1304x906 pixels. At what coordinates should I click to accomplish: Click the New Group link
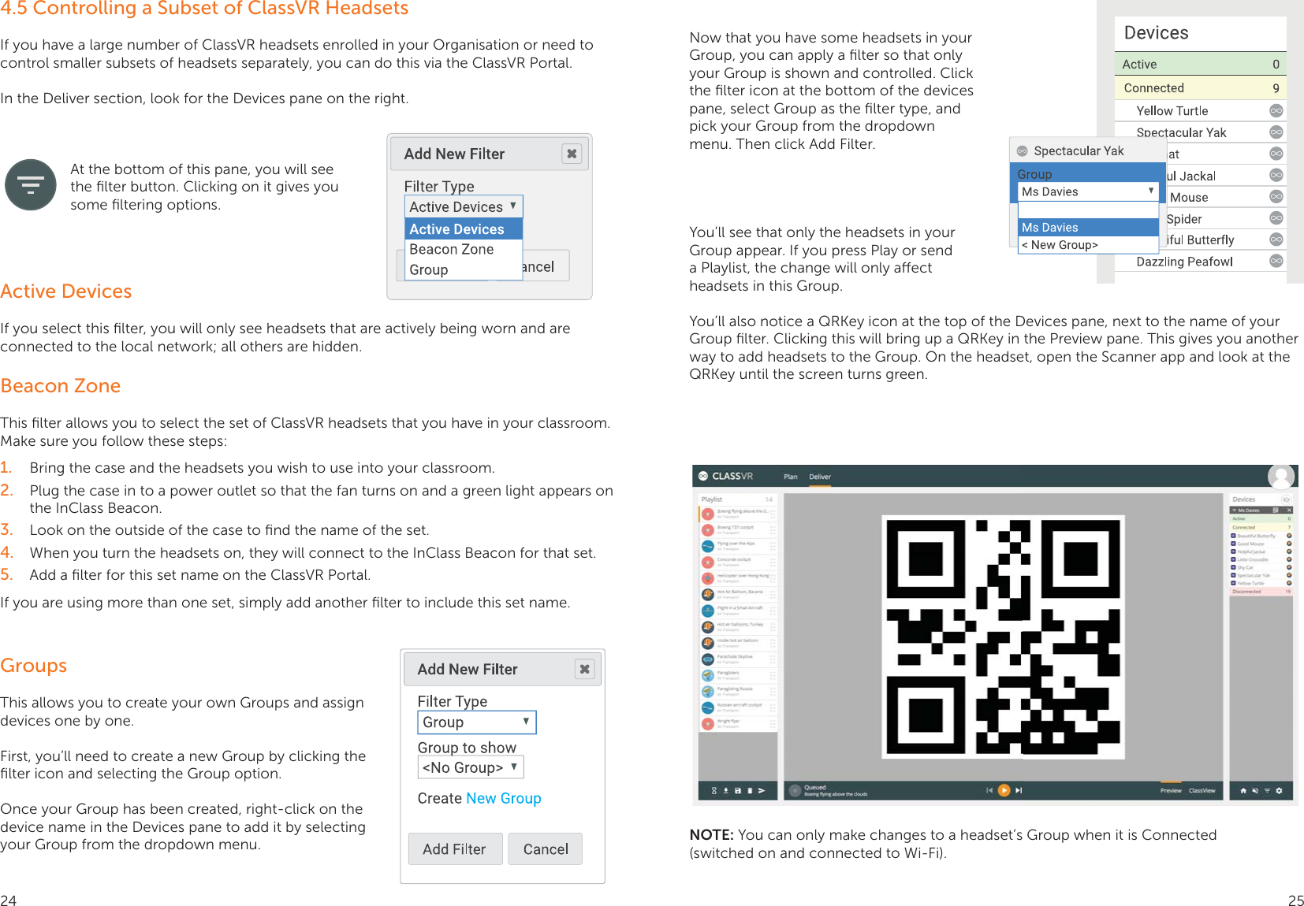click(503, 798)
